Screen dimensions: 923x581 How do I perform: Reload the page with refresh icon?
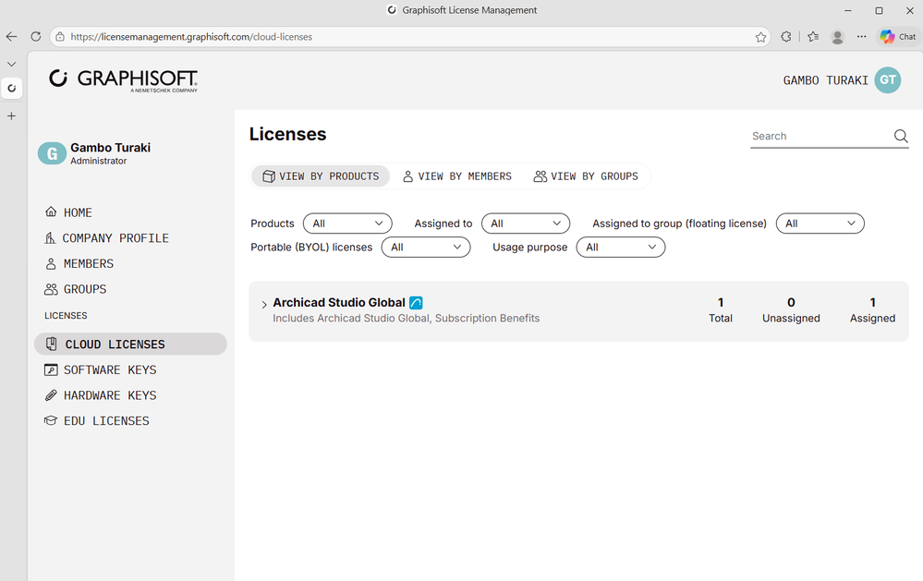tap(36, 37)
